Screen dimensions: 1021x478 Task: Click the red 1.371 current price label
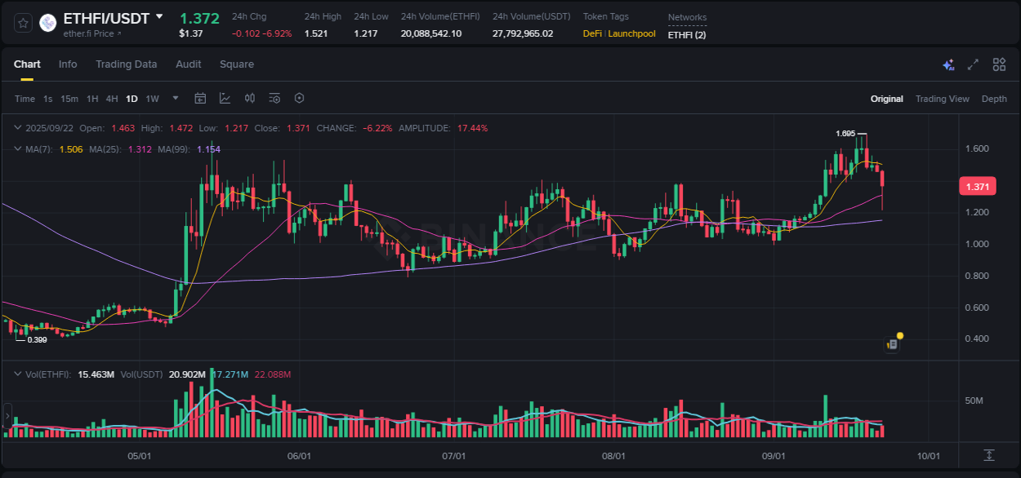coord(977,186)
